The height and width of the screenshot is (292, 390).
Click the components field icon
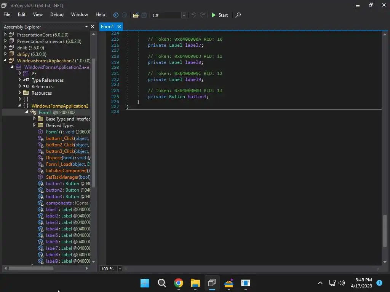coord(40,203)
